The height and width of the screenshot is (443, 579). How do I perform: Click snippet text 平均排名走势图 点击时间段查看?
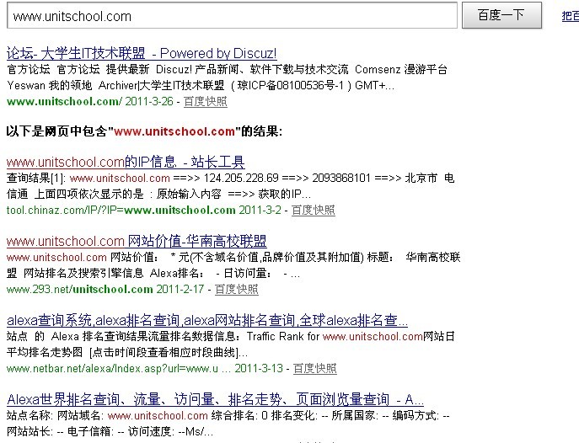click(127, 352)
